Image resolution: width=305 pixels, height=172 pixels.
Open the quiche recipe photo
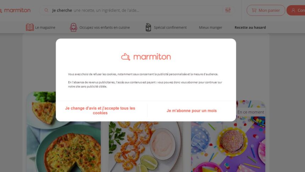click(x=63, y=132)
